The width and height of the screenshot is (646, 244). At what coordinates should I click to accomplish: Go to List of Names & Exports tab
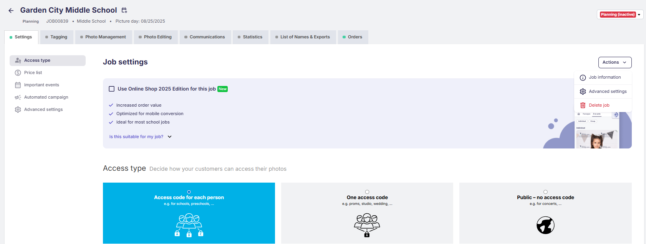click(303, 37)
